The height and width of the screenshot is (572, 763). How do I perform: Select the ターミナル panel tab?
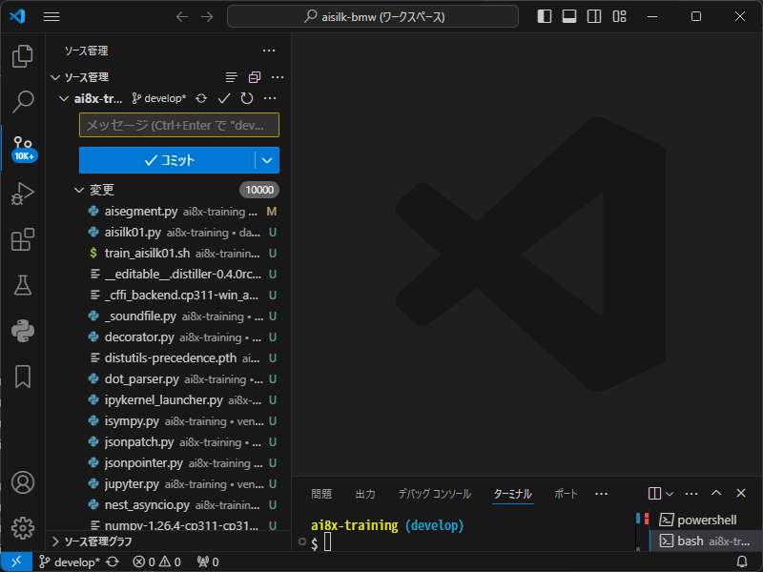click(x=512, y=494)
